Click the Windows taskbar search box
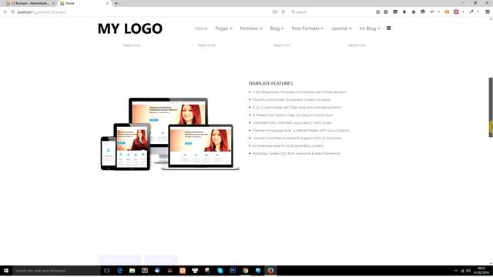Screen dimensions: 493x277 pos(56,270)
